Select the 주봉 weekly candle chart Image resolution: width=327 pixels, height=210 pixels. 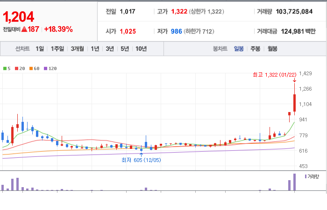click(x=255, y=49)
